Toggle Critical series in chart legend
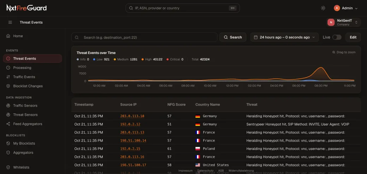 [175, 59]
